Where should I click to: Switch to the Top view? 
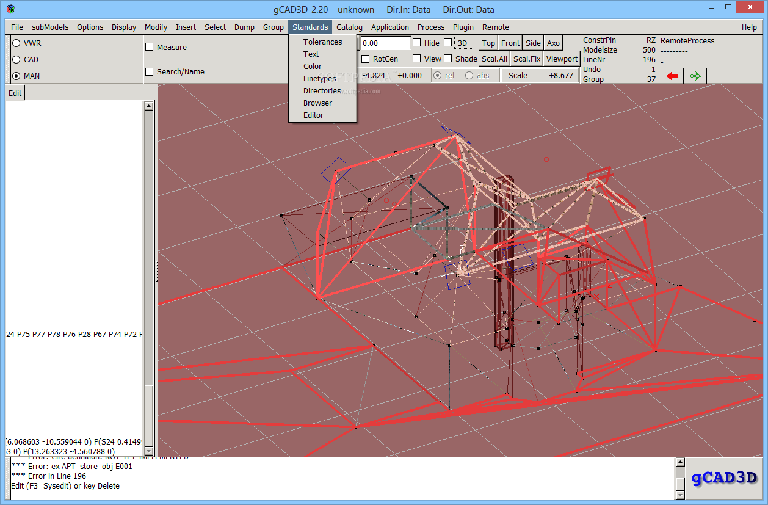coord(488,43)
